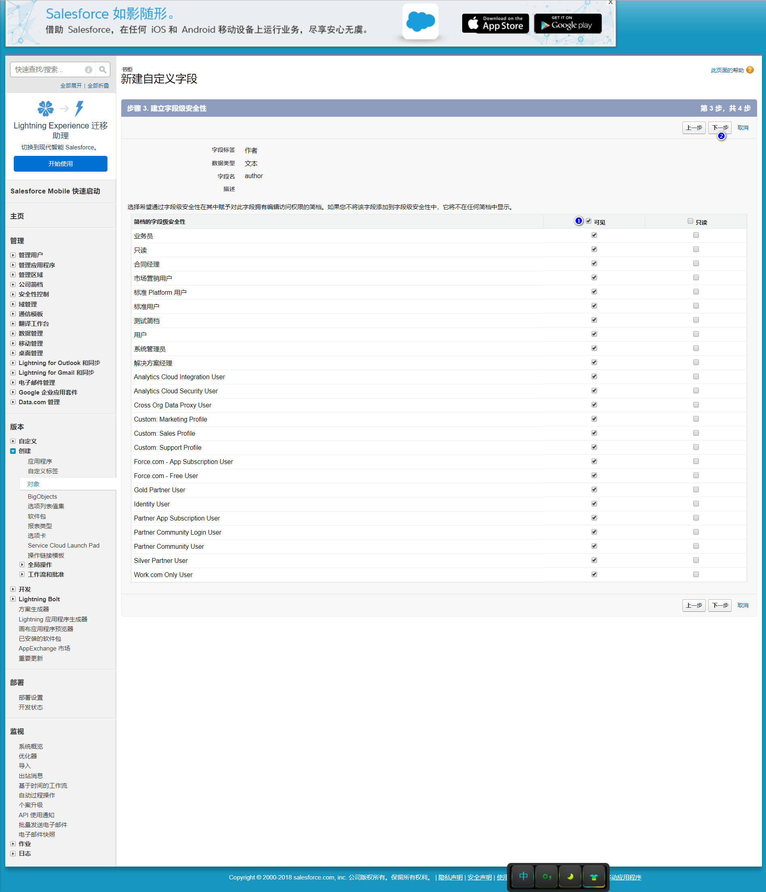This screenshot has height=892, width=766.
Task: Expand the 自定义 tree node
Action: coord(13,441)
